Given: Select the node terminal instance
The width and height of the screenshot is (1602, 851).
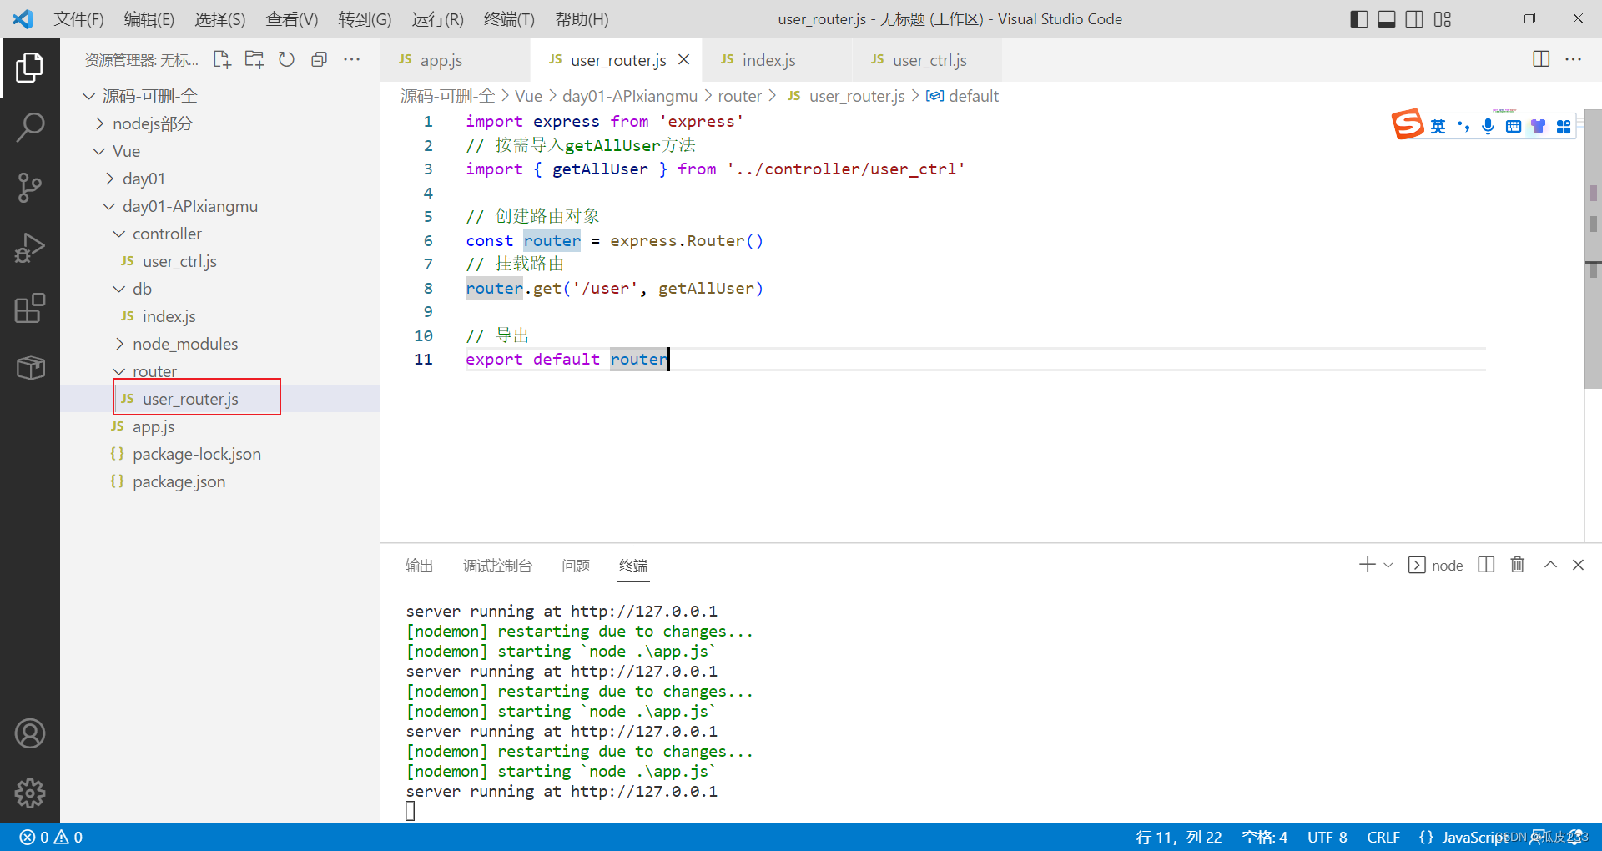Looking at the screenshot, I should (1435, 565).
